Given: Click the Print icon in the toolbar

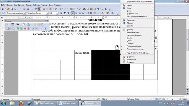Looking at the screenshot, I should (28, 9).
